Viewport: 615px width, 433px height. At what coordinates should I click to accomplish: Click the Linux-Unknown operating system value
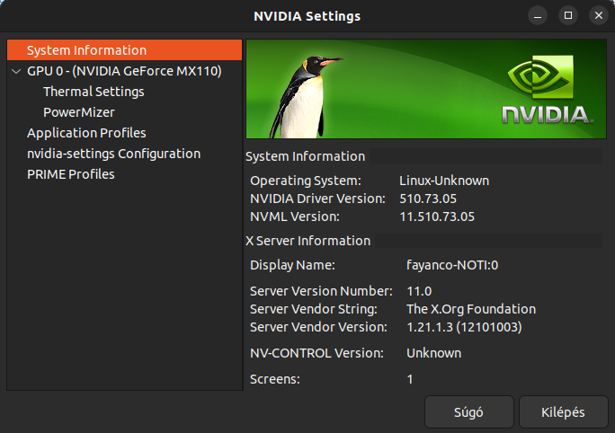point(444,181)
